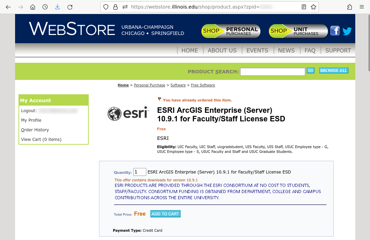Open the Firefox hamburger application menu

362,7
